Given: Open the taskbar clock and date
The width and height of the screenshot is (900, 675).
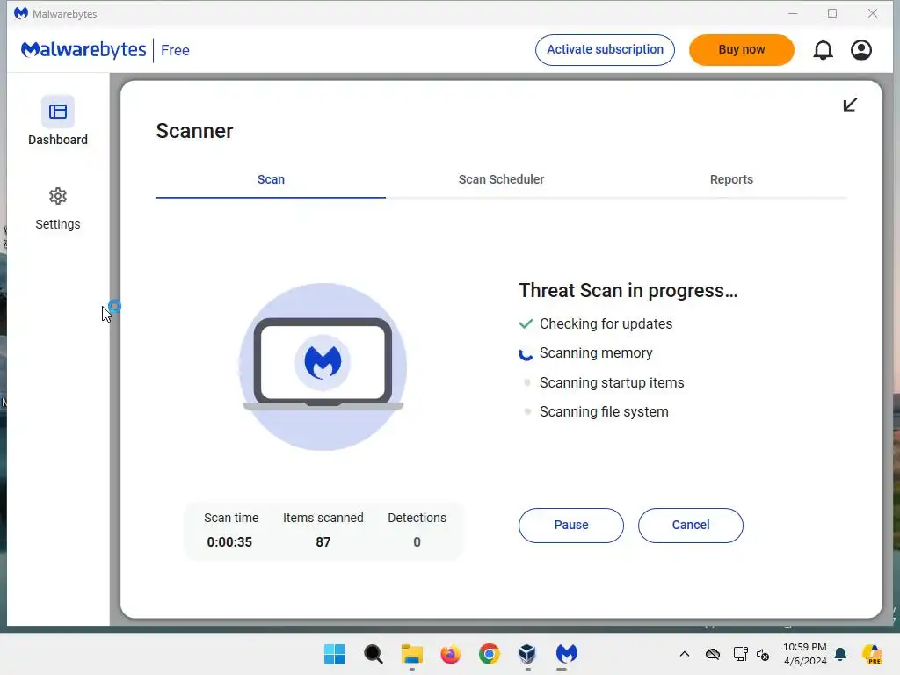Looking at the screenshot, I should pyautogui.click(x=805, y=654).
